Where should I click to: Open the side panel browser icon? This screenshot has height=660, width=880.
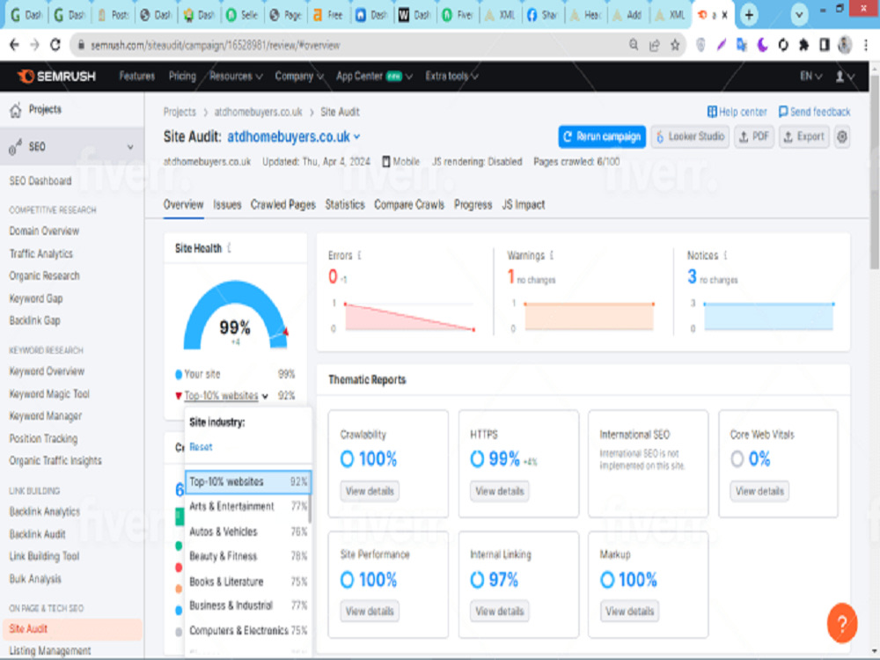825,45
